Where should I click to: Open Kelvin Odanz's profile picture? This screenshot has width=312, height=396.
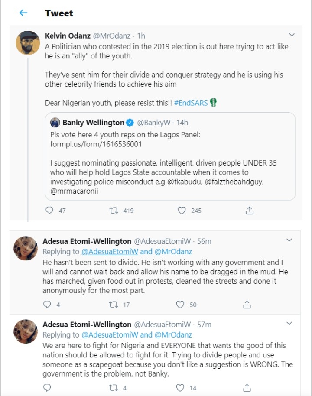(28, 43)
